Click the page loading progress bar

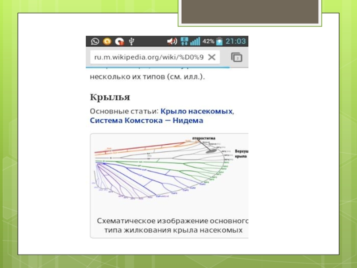click(158, 67)
